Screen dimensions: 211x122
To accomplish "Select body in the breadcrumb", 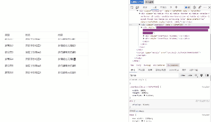I will pos(139,65).
